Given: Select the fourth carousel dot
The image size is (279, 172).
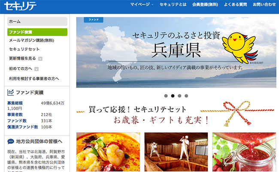Looking at the screenshot, I should (186, 96).
